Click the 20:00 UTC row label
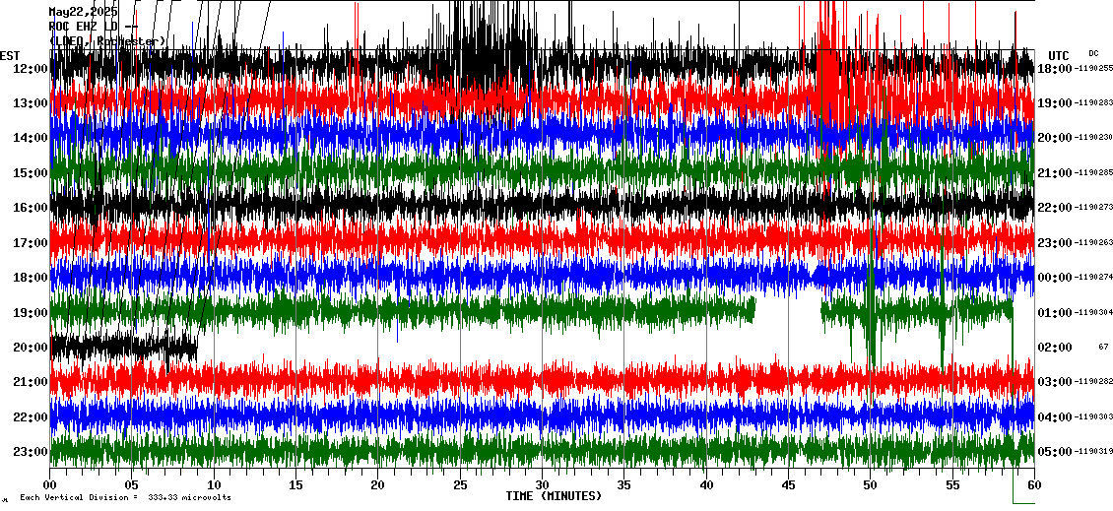This screenshot has height=511, width=1113. pos(1054,139)
